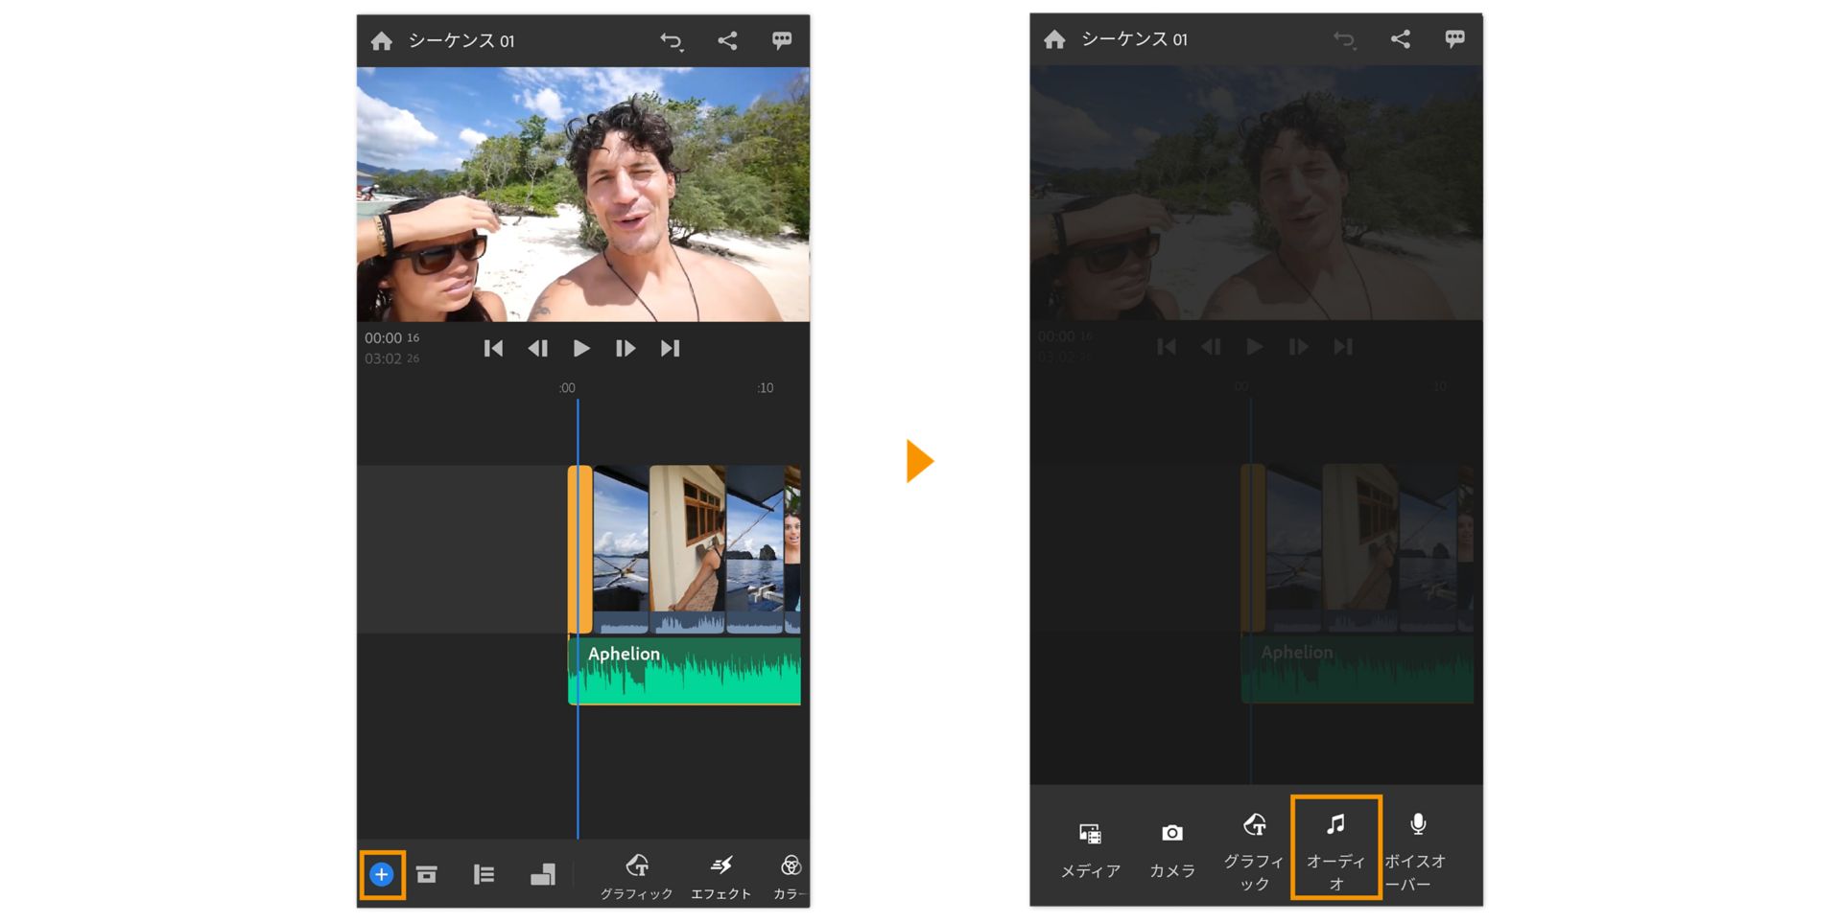Choose カメラ from the add menu
Screen dimensions: 1842x923
[1172, 849]
